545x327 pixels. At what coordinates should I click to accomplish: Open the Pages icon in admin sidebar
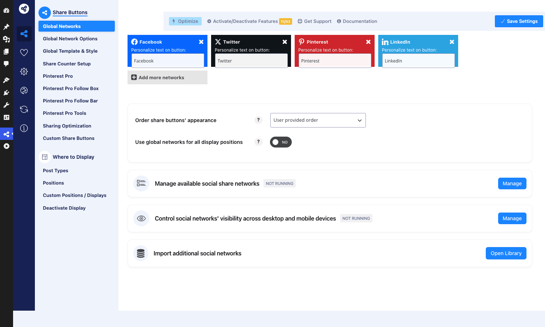point(6,52)
